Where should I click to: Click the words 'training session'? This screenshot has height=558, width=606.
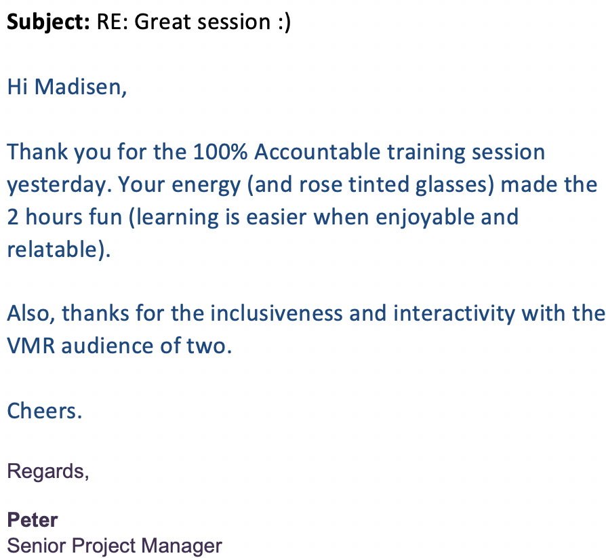click(x=466, y=153)
